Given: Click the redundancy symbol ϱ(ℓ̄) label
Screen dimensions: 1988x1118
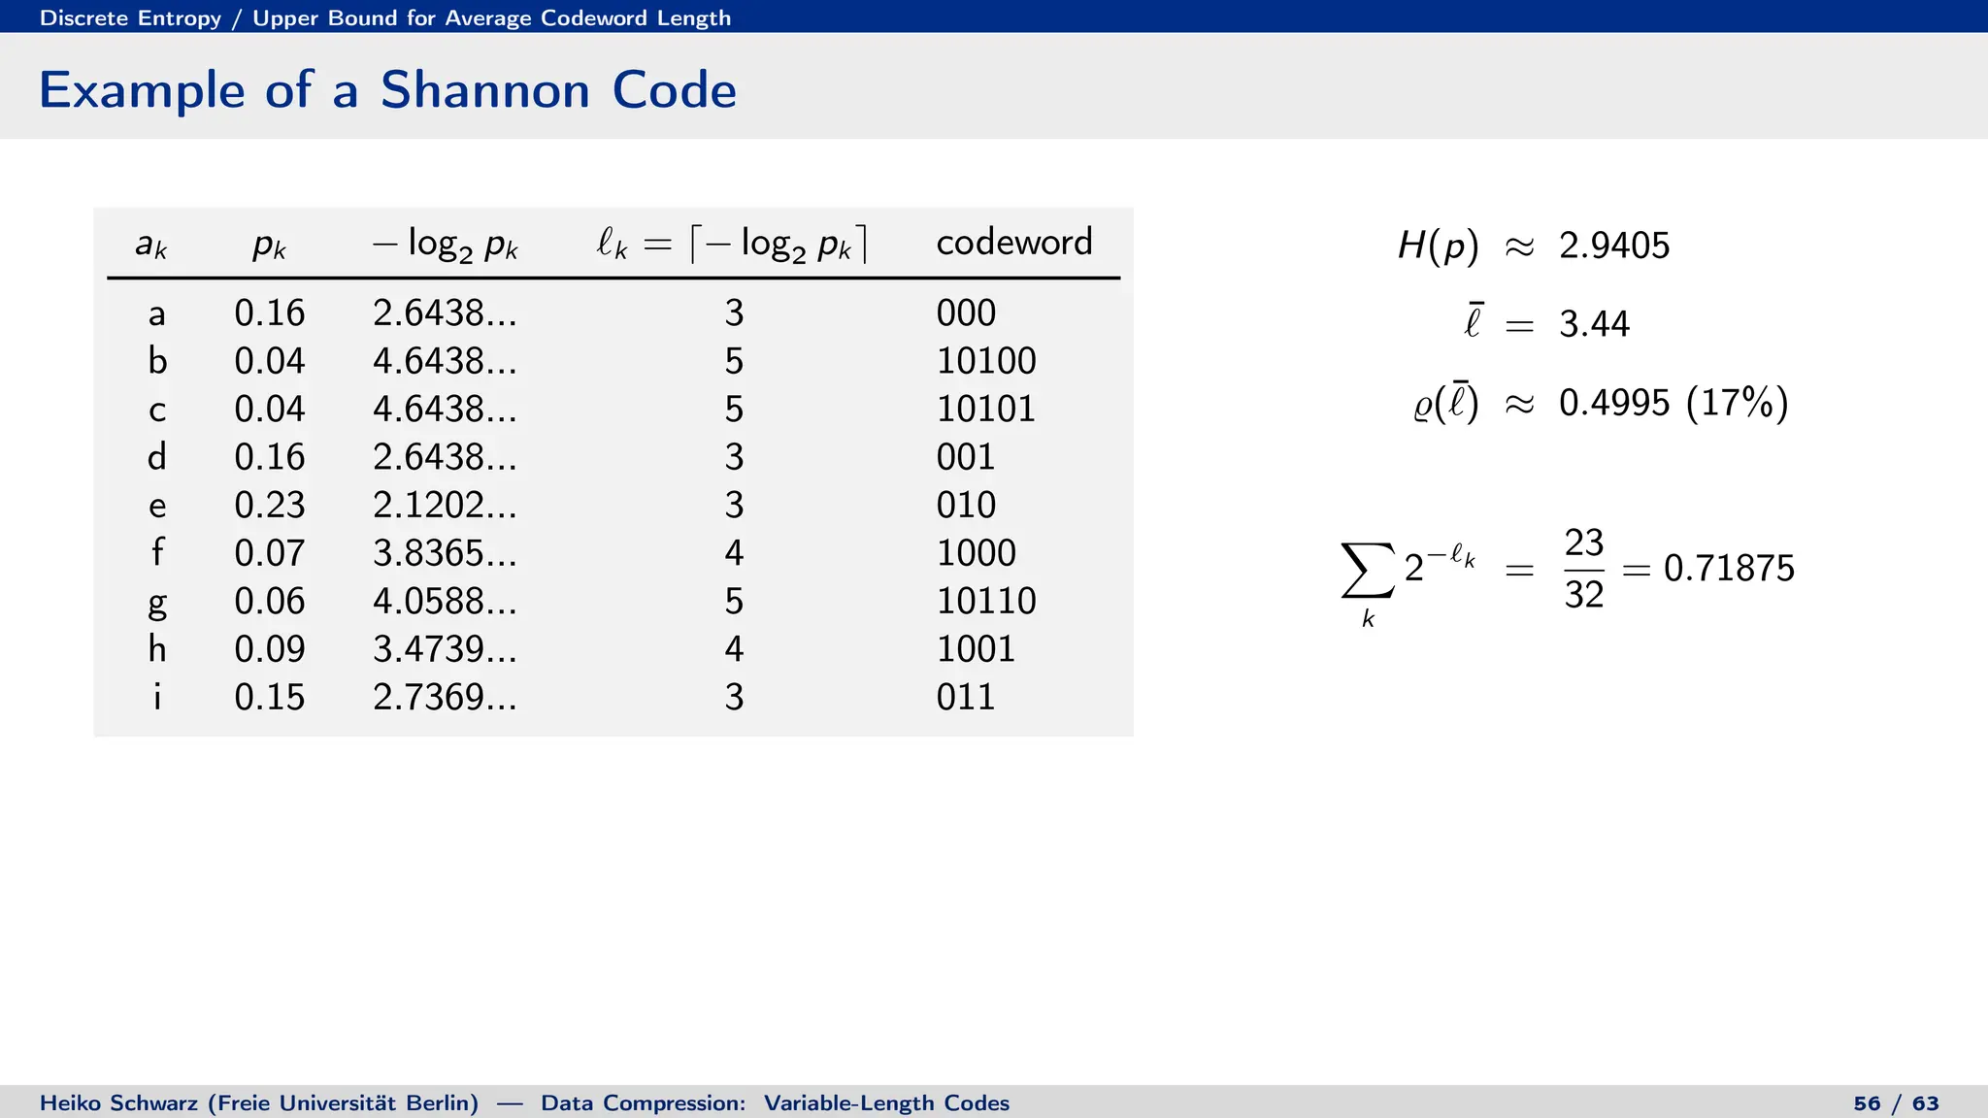Looking at the screenshot, I should [x=1446, y=403].
